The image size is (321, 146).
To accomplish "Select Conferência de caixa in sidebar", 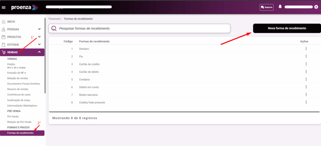I will 19,95.
